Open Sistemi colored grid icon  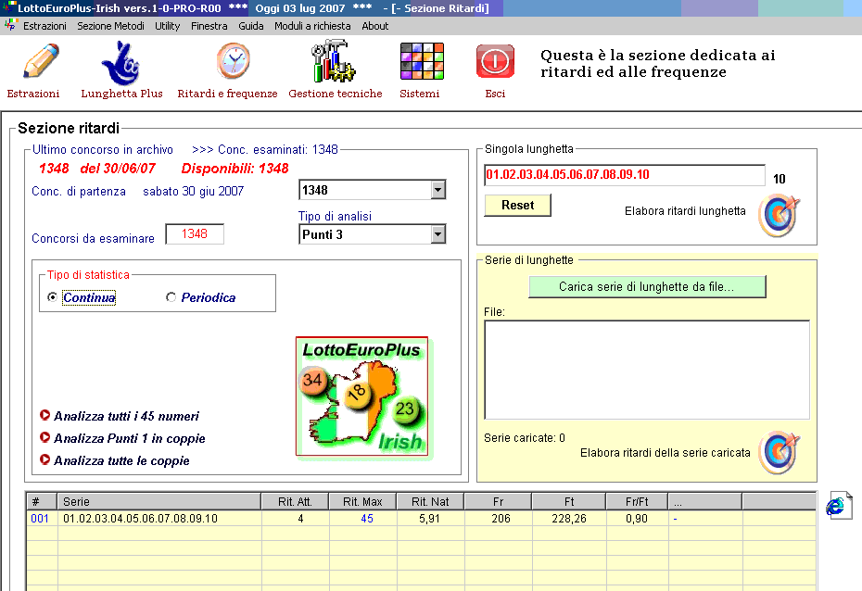click(422, 61)
